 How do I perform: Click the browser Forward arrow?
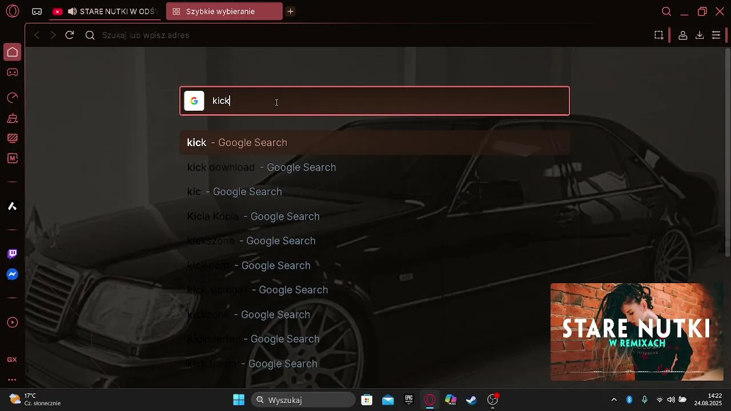(53, 35)
